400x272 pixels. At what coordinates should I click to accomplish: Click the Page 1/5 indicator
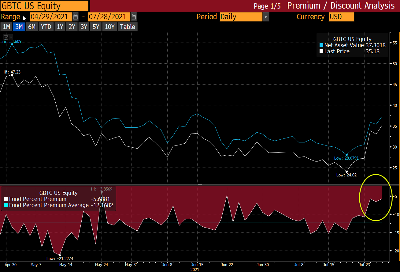click(267, 6)
